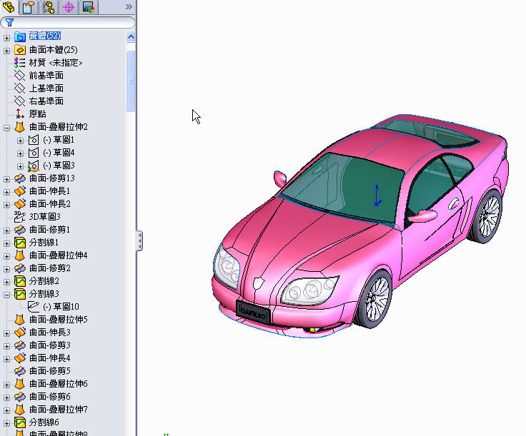Image resolution: width=526 pixels, height=436 pixels.
Task: Select 分割線6 in the tree
Action: [44, 422]
